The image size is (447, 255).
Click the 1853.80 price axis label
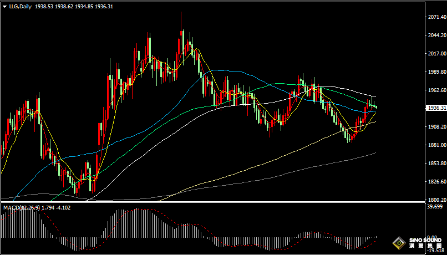436,164
